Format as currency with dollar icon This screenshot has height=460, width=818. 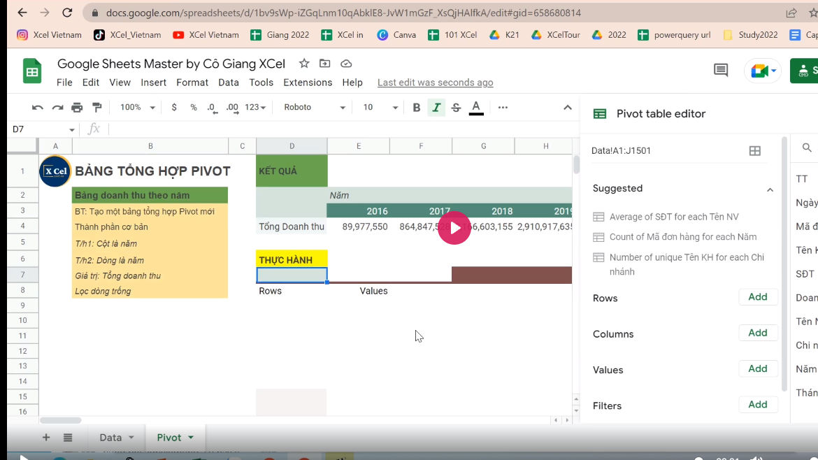pos(173,108)
